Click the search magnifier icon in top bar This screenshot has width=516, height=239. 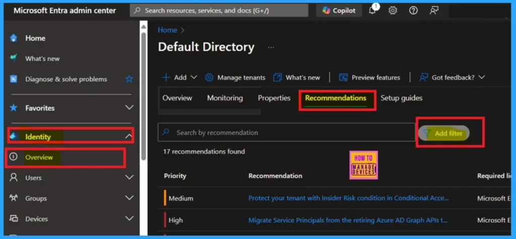coord(138,11)
